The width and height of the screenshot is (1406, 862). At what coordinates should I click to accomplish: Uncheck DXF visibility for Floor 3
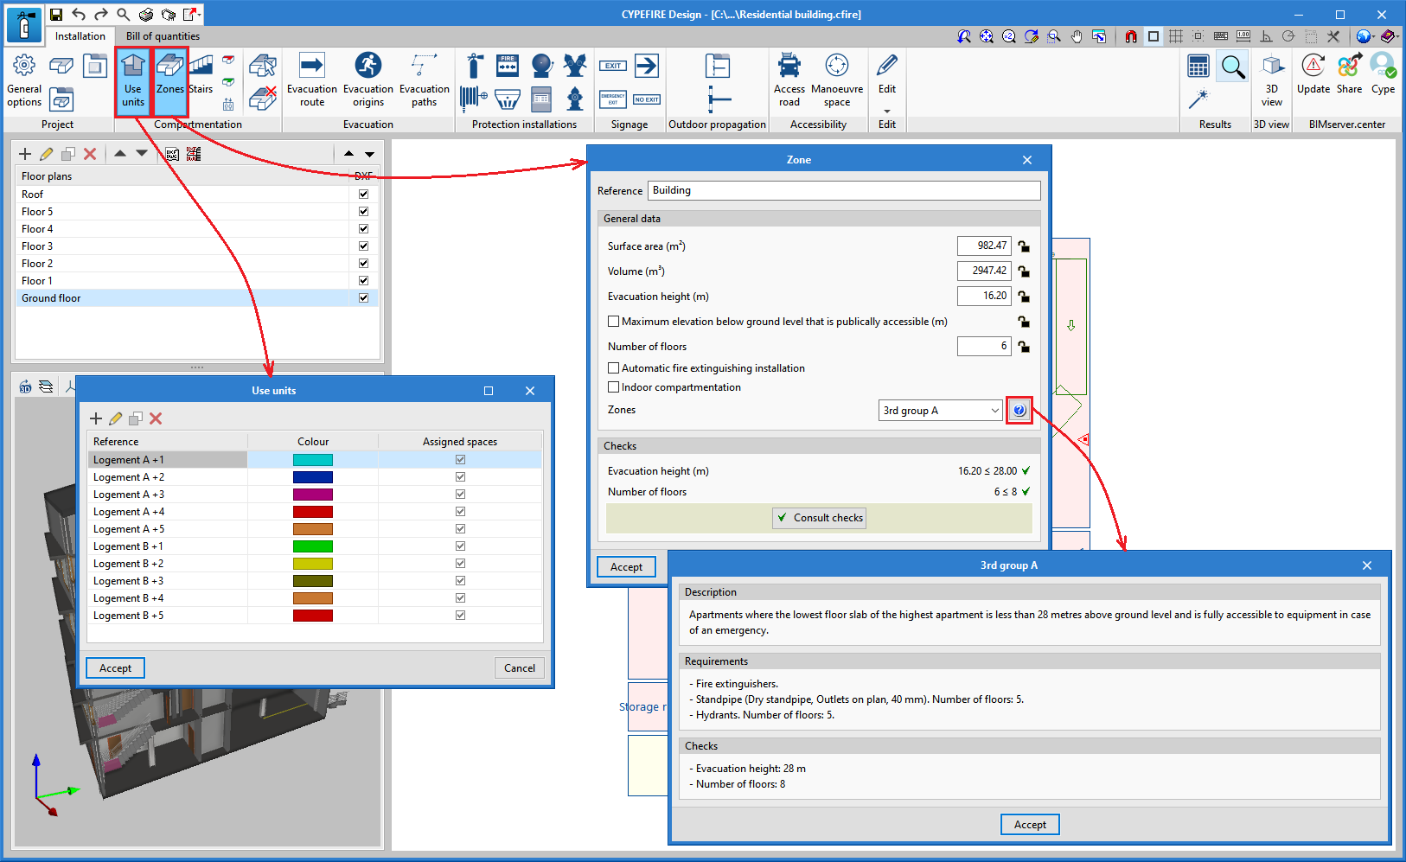[363, 246]
